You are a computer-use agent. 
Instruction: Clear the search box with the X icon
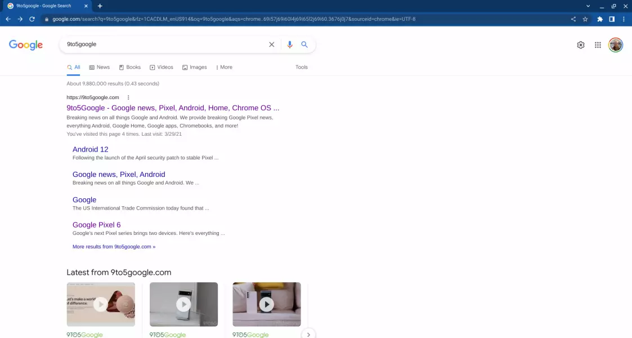tap(271, 45)
